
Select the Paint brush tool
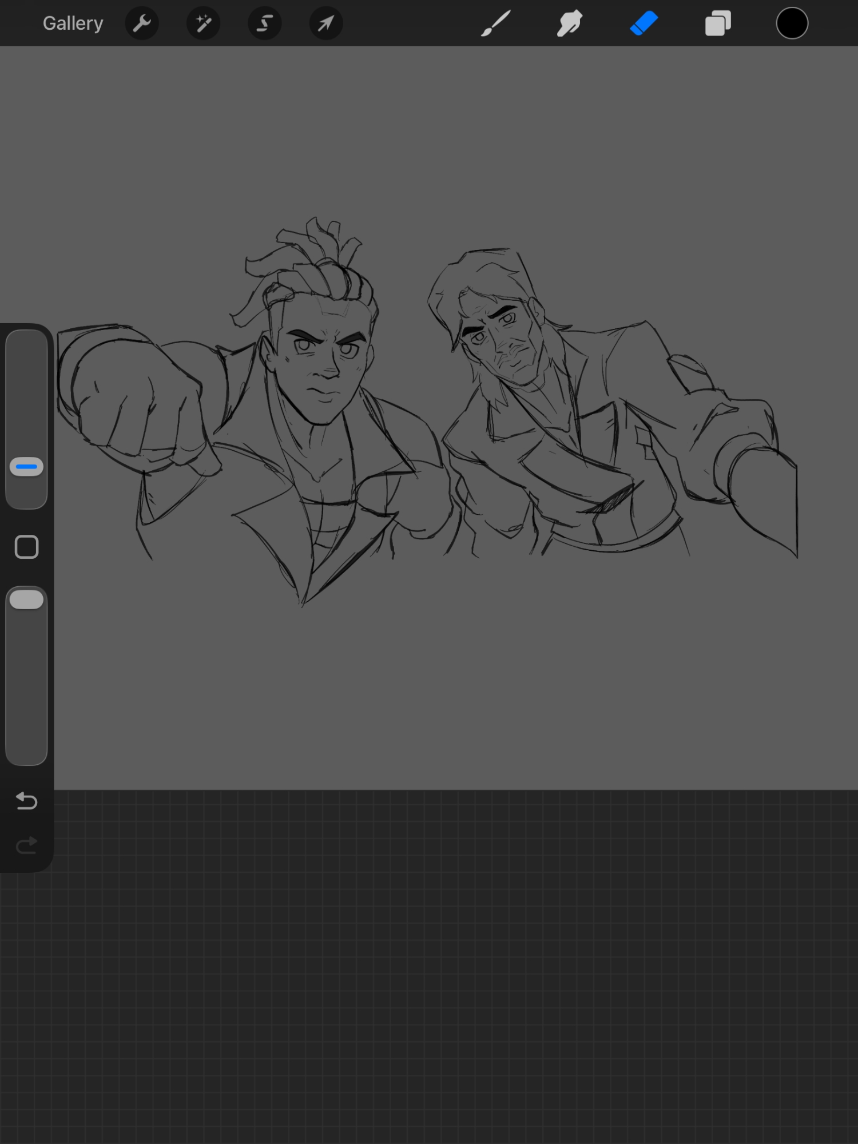click(x=495, y=23)
